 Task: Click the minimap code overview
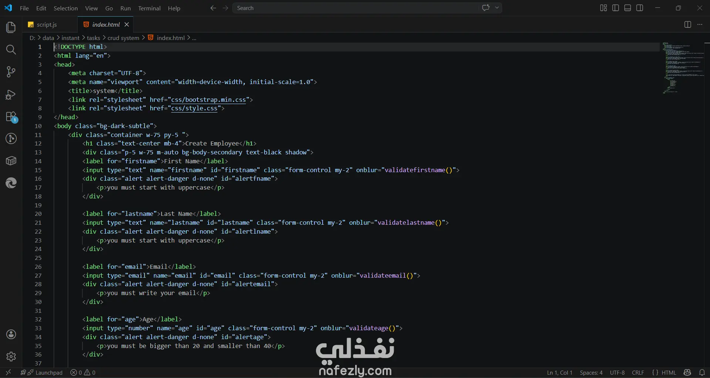pyautogui.click(x=683, y=67)
